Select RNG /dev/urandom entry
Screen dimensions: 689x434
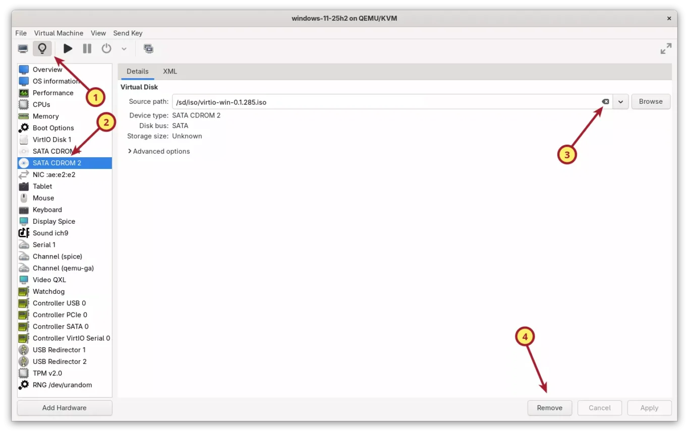coord(65,385)
